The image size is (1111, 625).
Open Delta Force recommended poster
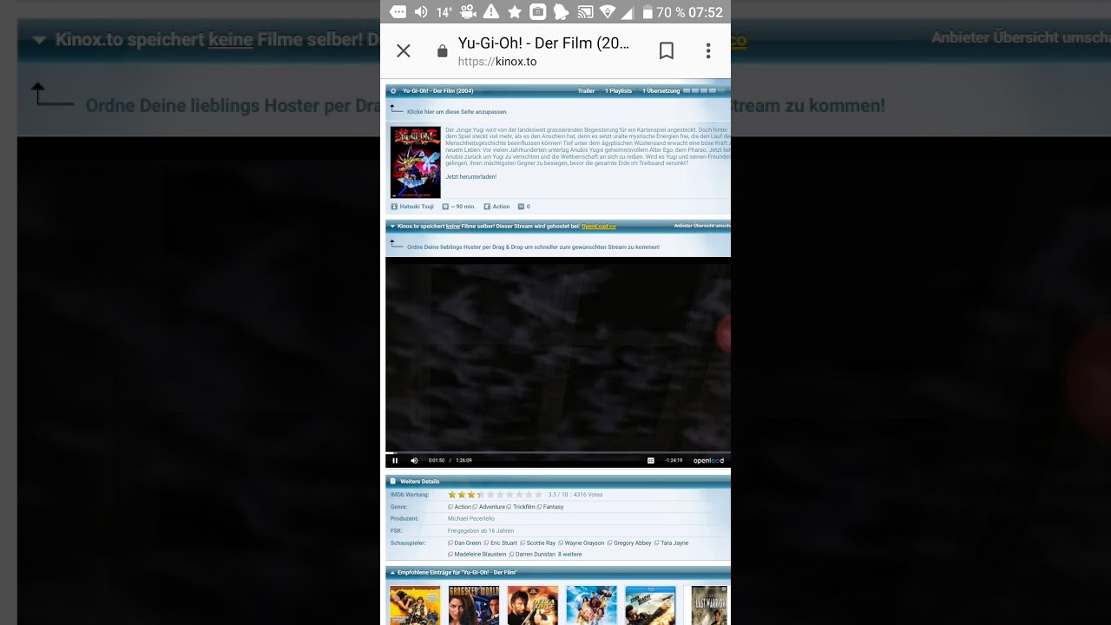pyautogui.click(x=532, y=606)
